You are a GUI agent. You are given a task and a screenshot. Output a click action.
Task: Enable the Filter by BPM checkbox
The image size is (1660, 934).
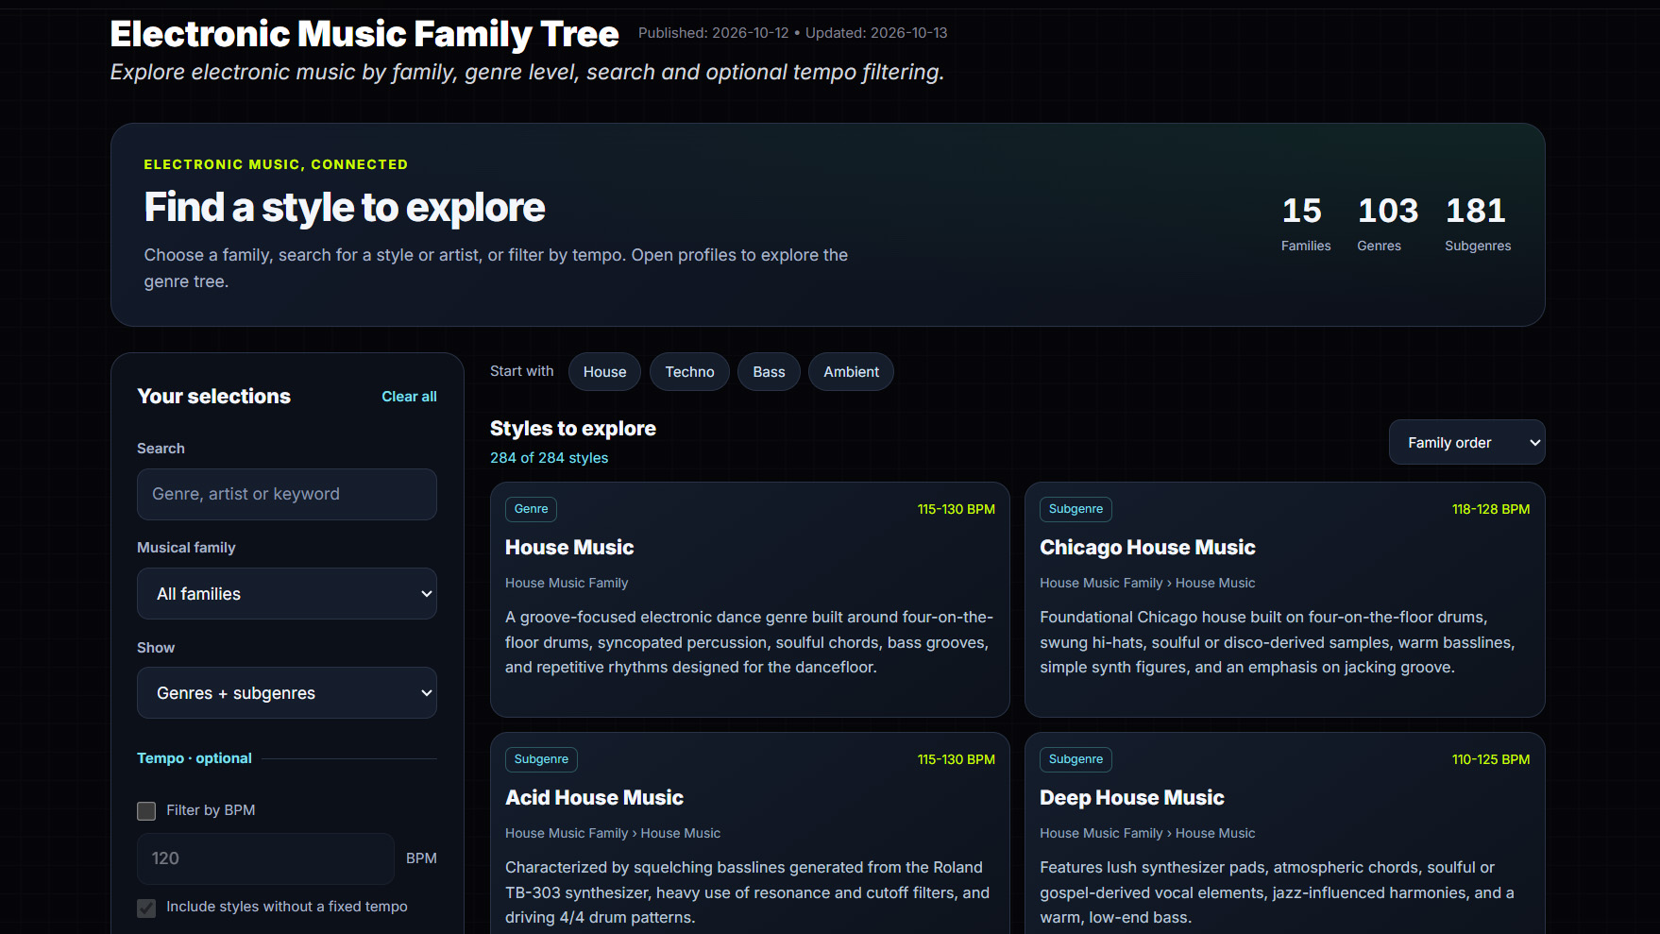coord(146,810)
